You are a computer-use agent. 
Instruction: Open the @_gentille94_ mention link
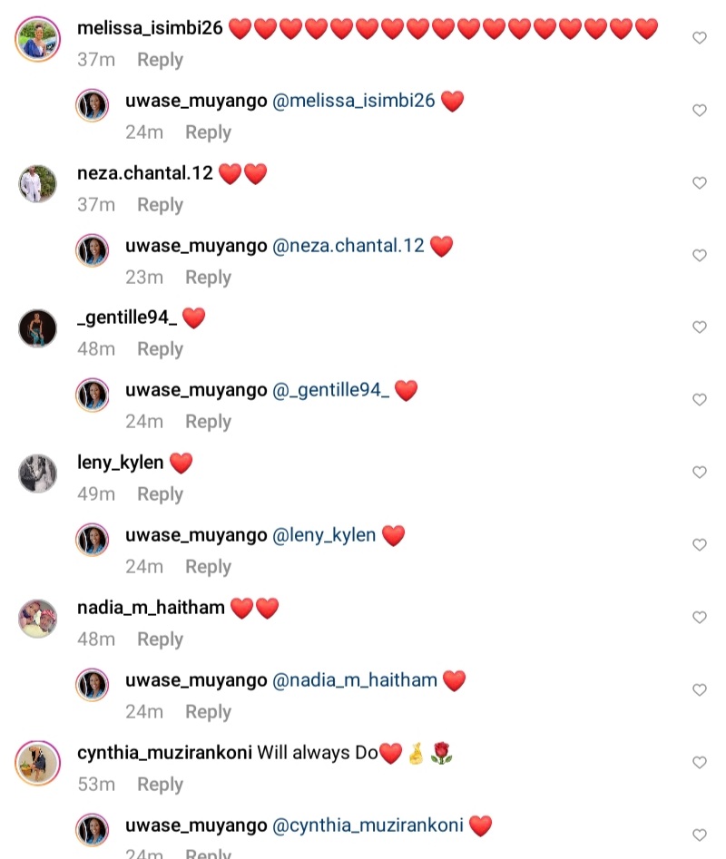[x=331, y=390]
